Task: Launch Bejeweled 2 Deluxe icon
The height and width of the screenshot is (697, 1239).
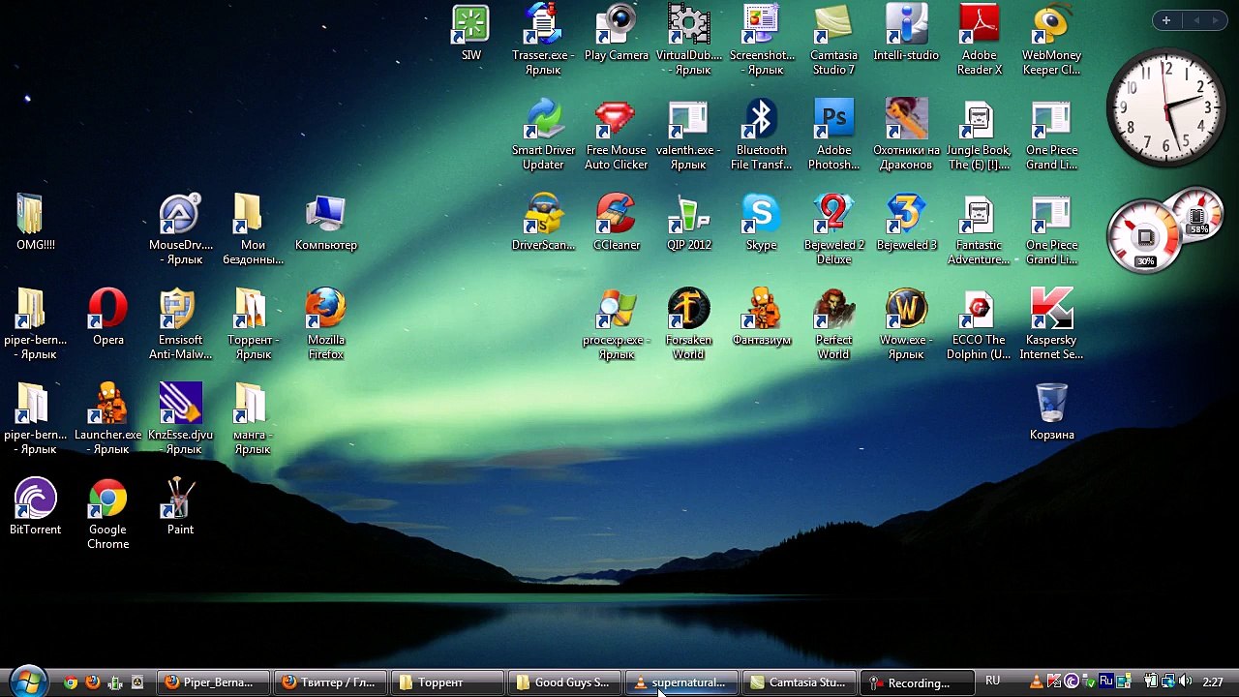Action: tap(833, 229)
